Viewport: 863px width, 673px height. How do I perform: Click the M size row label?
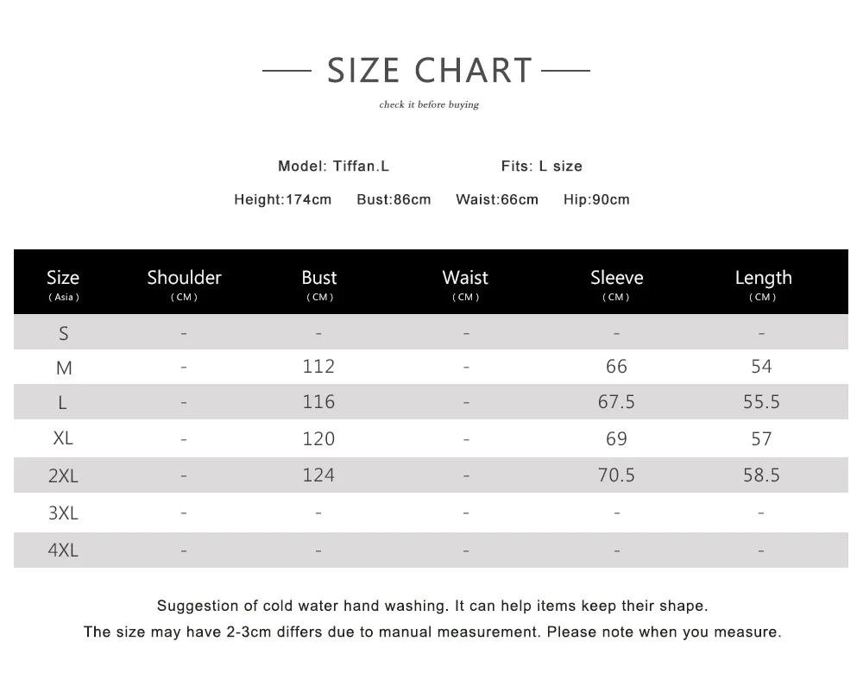(64, 368)
